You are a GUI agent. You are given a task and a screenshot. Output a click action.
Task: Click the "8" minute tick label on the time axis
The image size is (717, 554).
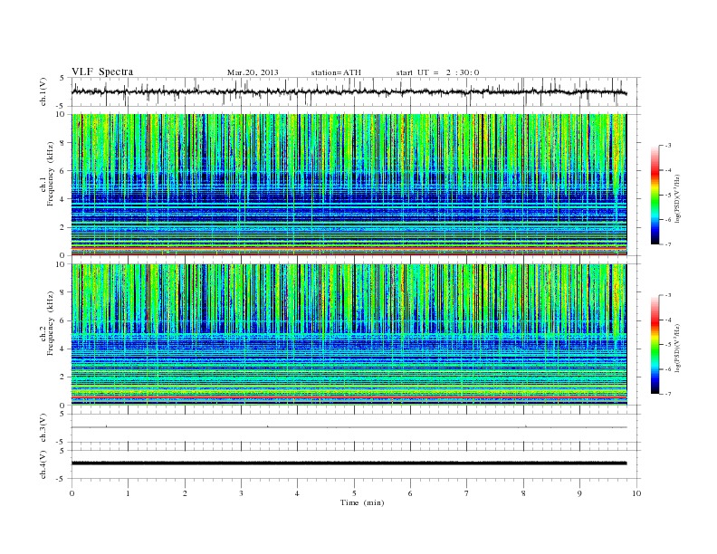(523, 493)
